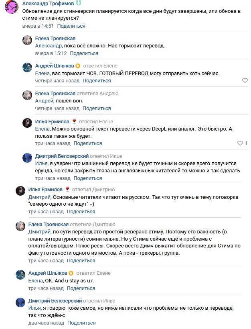The image size is (251, 329).
Task: Open Андрей Шлыков's avatar on his 'OK. And u stay' reply
Action: point(20,275)
